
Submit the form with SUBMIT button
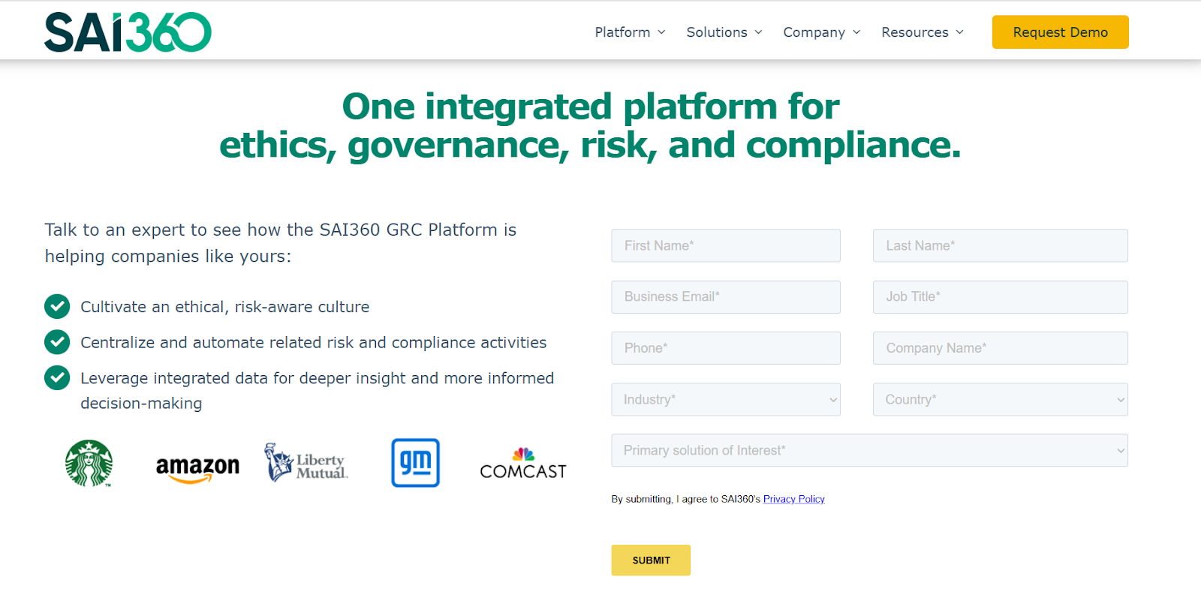click(x=651, y=560)
